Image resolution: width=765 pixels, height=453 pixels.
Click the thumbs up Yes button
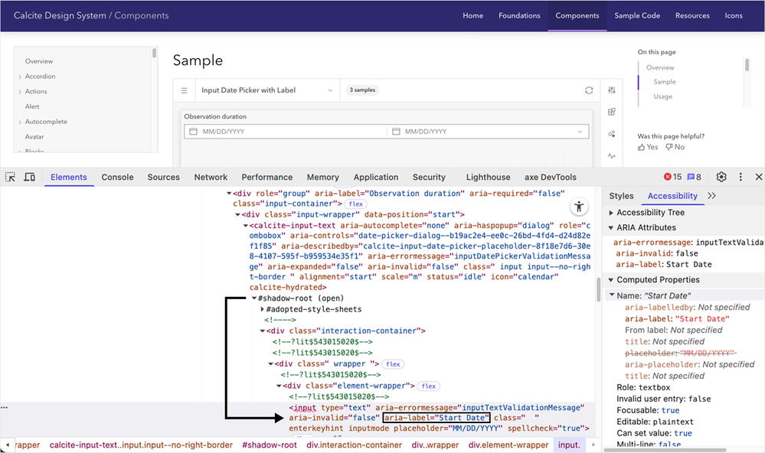[x=647, y=147]
